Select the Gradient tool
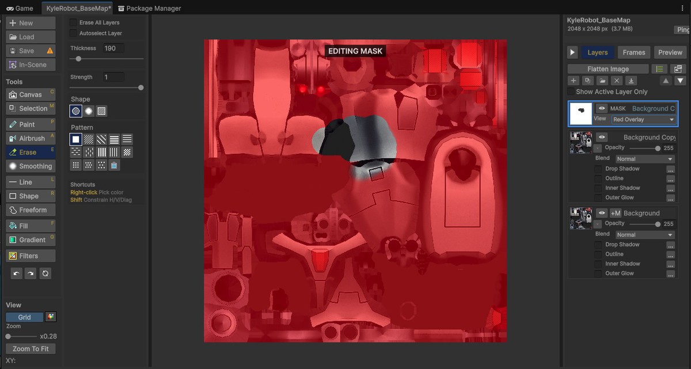This screenshot has height=369, width=691. 30,239
